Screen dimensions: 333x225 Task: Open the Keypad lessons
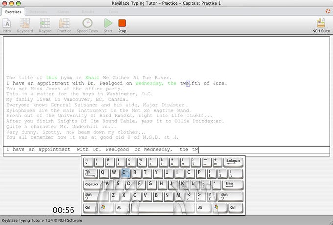(x=45, y=25)
